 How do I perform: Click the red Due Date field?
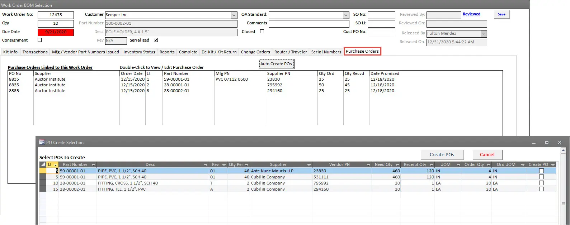click(x=56, y=32)
